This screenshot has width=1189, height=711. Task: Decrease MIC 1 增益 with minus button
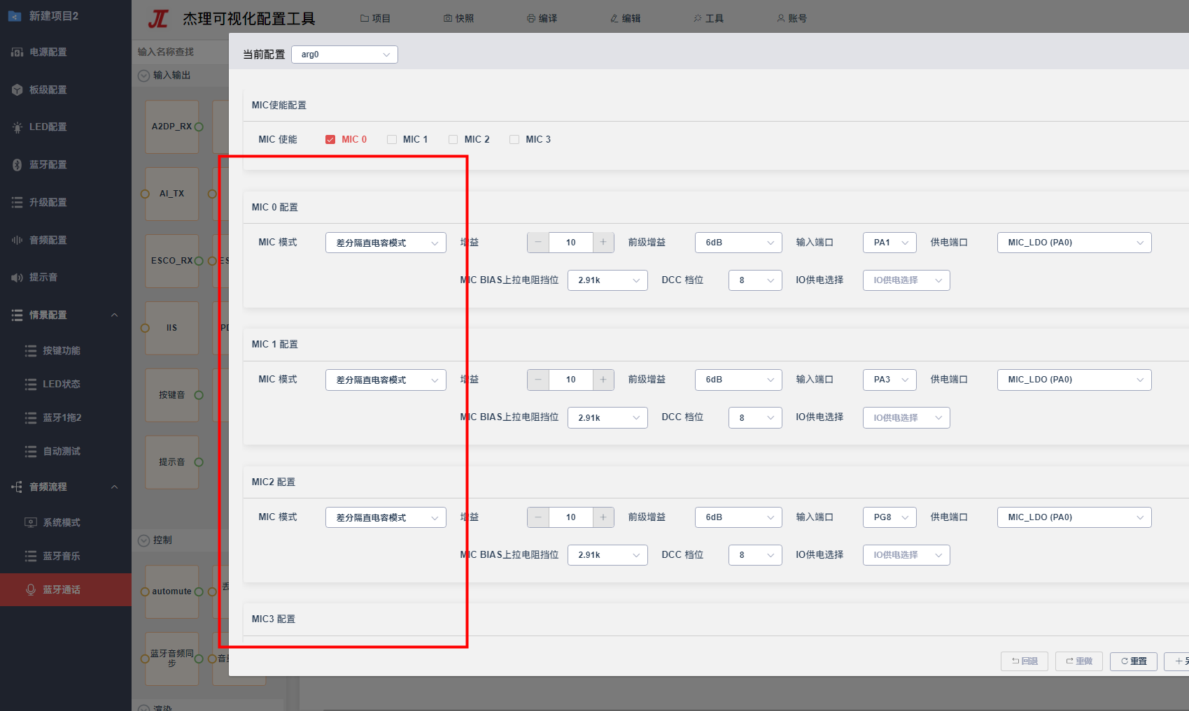[x=538, y=380]
